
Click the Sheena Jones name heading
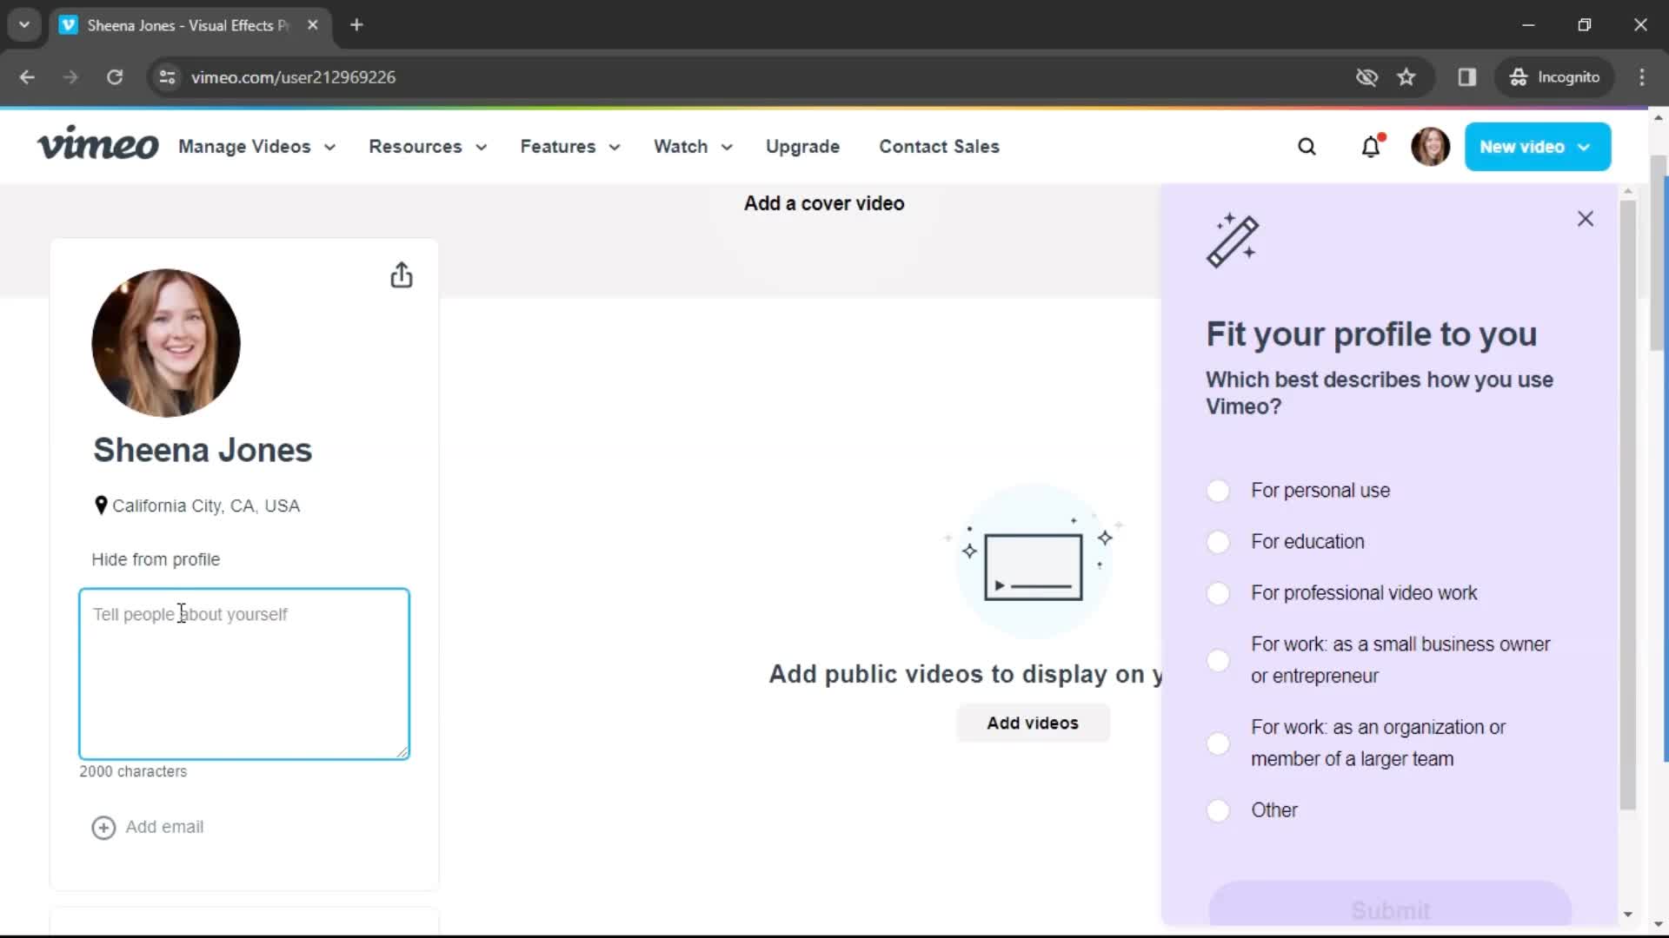[x=203, y=451]
